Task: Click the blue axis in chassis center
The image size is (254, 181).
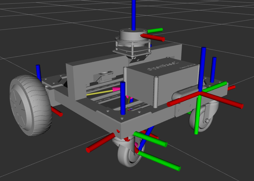Action: (x=123, y=98)
